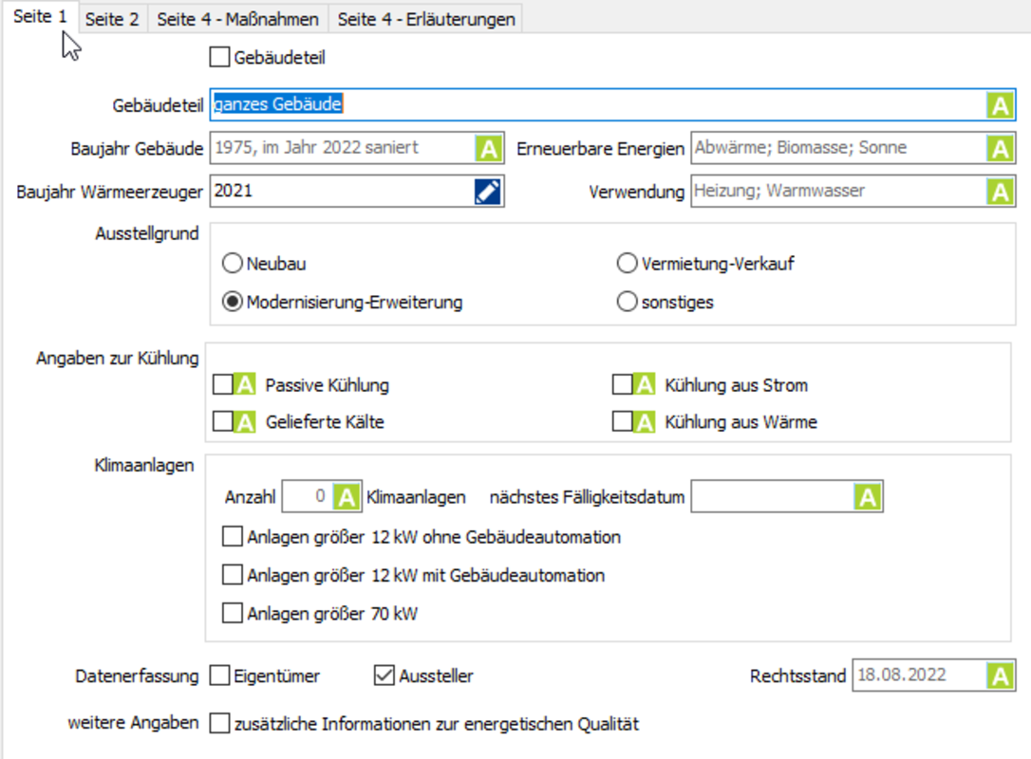Open the Seite 4 - Erläuterungen tab
This screenshot has width=1031, height=759.
click(426, 19)
